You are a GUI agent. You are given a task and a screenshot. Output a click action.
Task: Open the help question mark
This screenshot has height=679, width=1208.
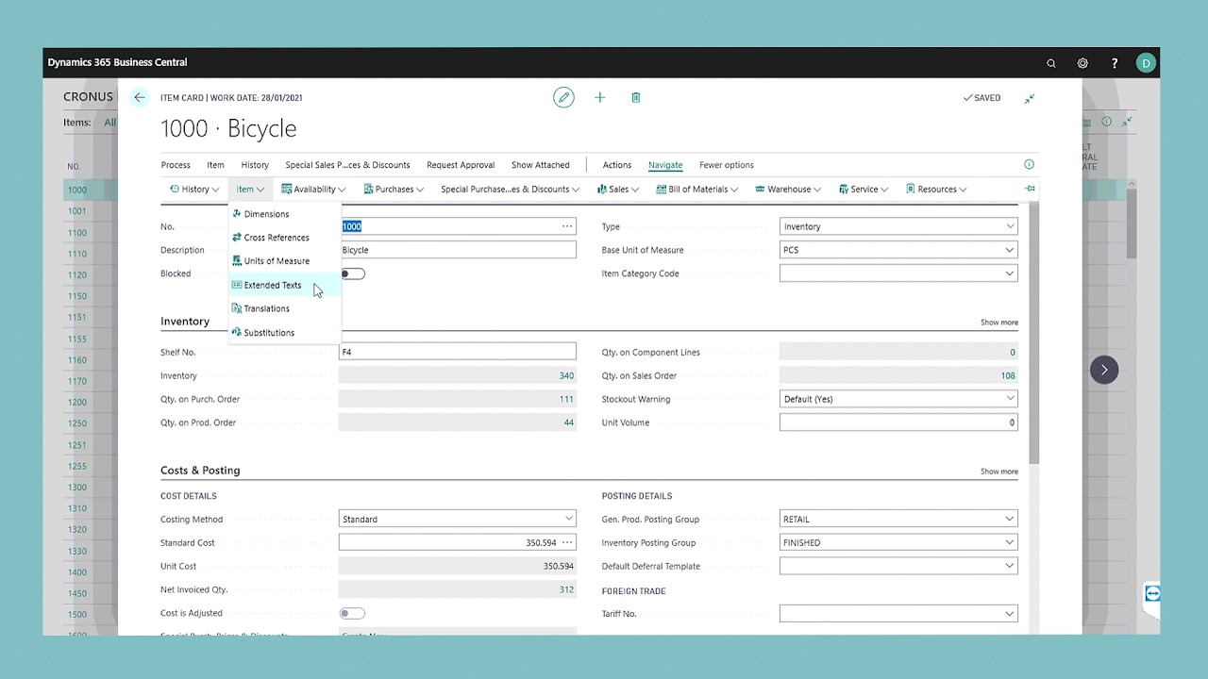pyautogui.click(x=1115, y=63)
